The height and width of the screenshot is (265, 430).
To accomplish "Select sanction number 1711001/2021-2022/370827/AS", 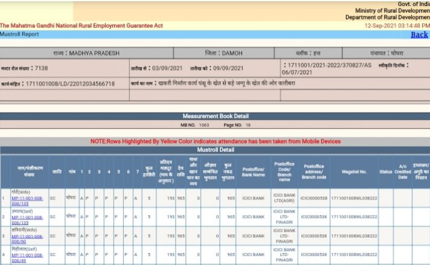I will 329,66.
